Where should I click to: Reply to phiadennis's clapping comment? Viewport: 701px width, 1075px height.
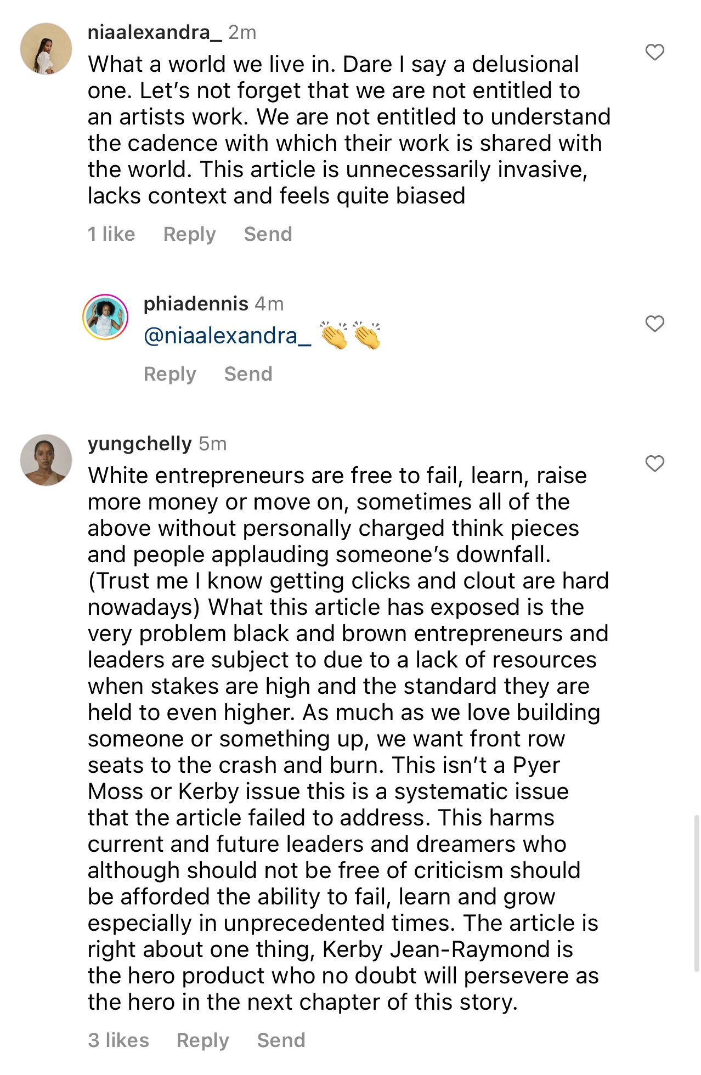pyautogui.click(x=169, y=374)
